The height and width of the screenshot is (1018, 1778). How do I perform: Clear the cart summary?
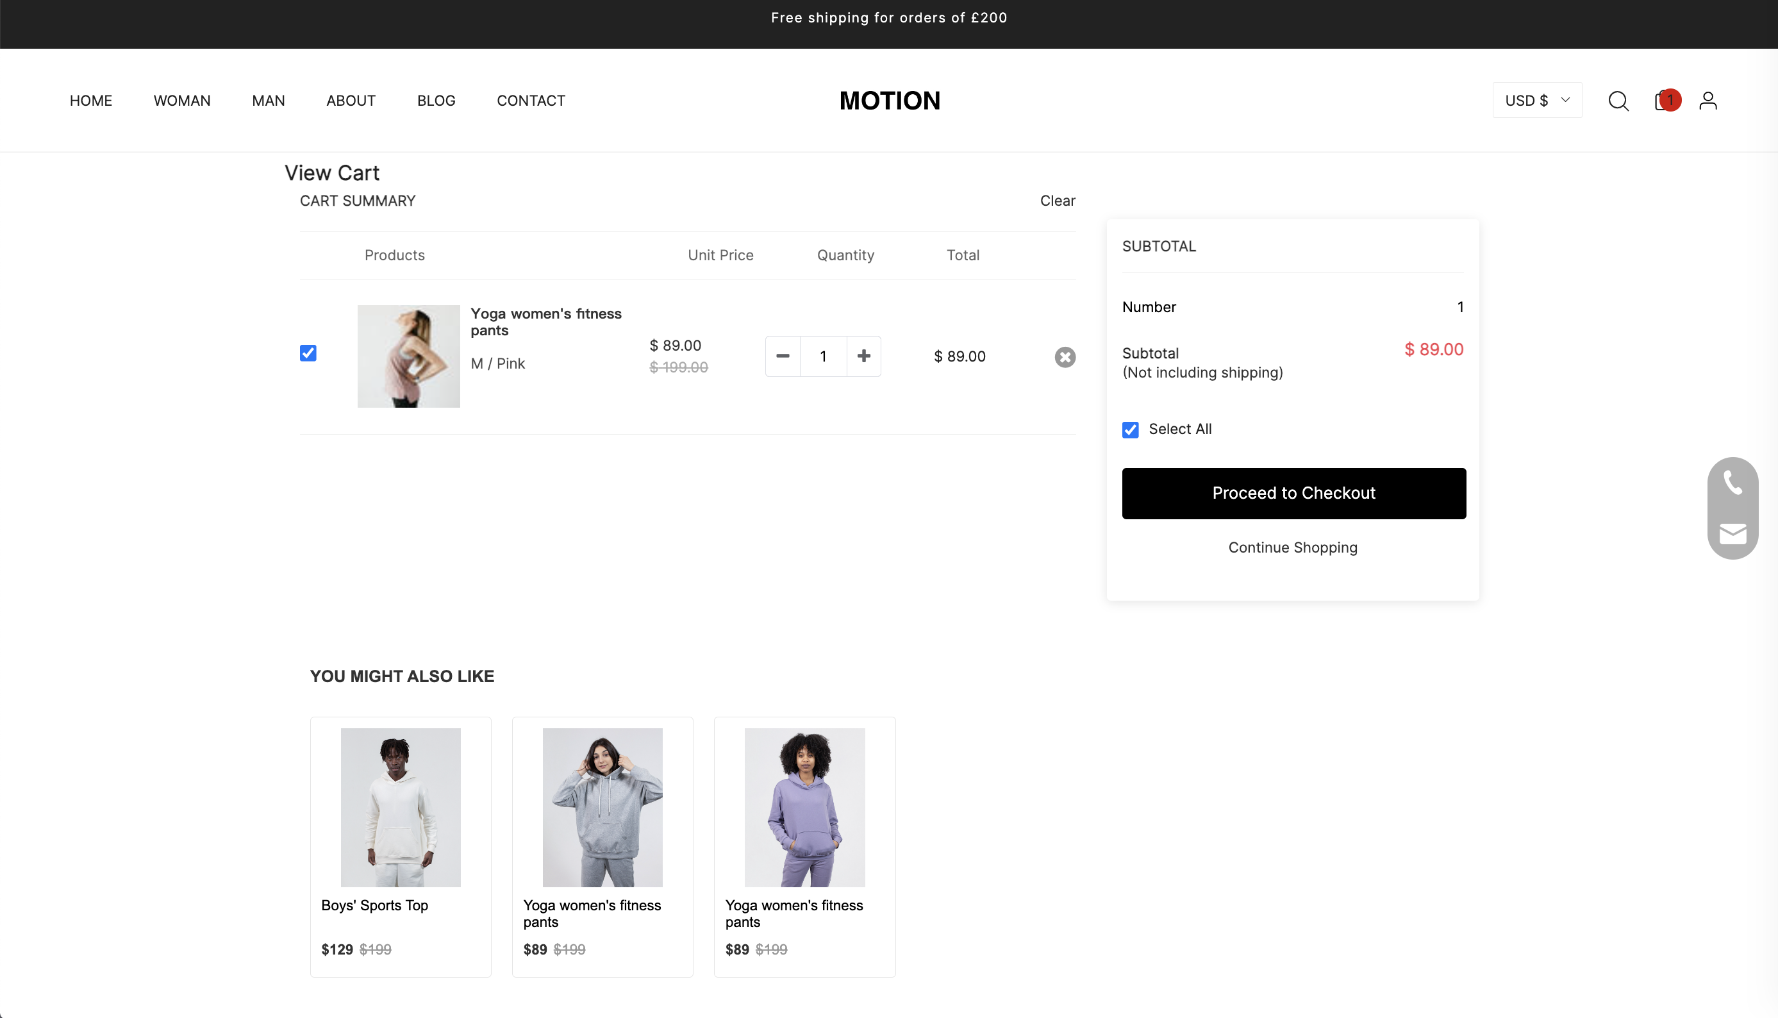tap(1057, 201)
